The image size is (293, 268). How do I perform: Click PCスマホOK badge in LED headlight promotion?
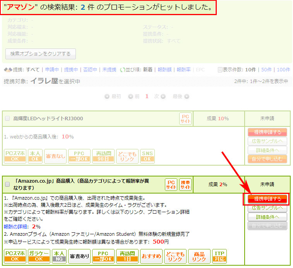(15, 156)
